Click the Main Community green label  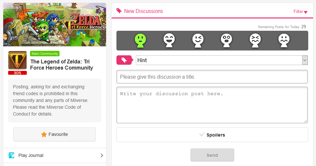(x=45, y=54)
